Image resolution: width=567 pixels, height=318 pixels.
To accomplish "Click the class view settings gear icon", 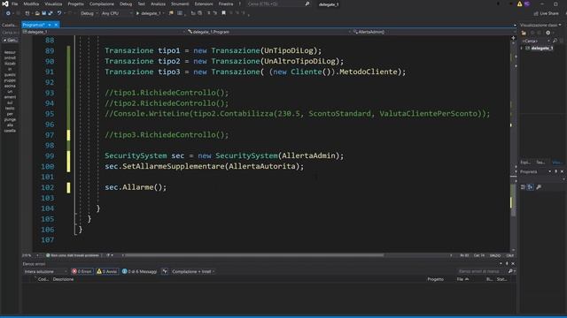I will (548, 33).
